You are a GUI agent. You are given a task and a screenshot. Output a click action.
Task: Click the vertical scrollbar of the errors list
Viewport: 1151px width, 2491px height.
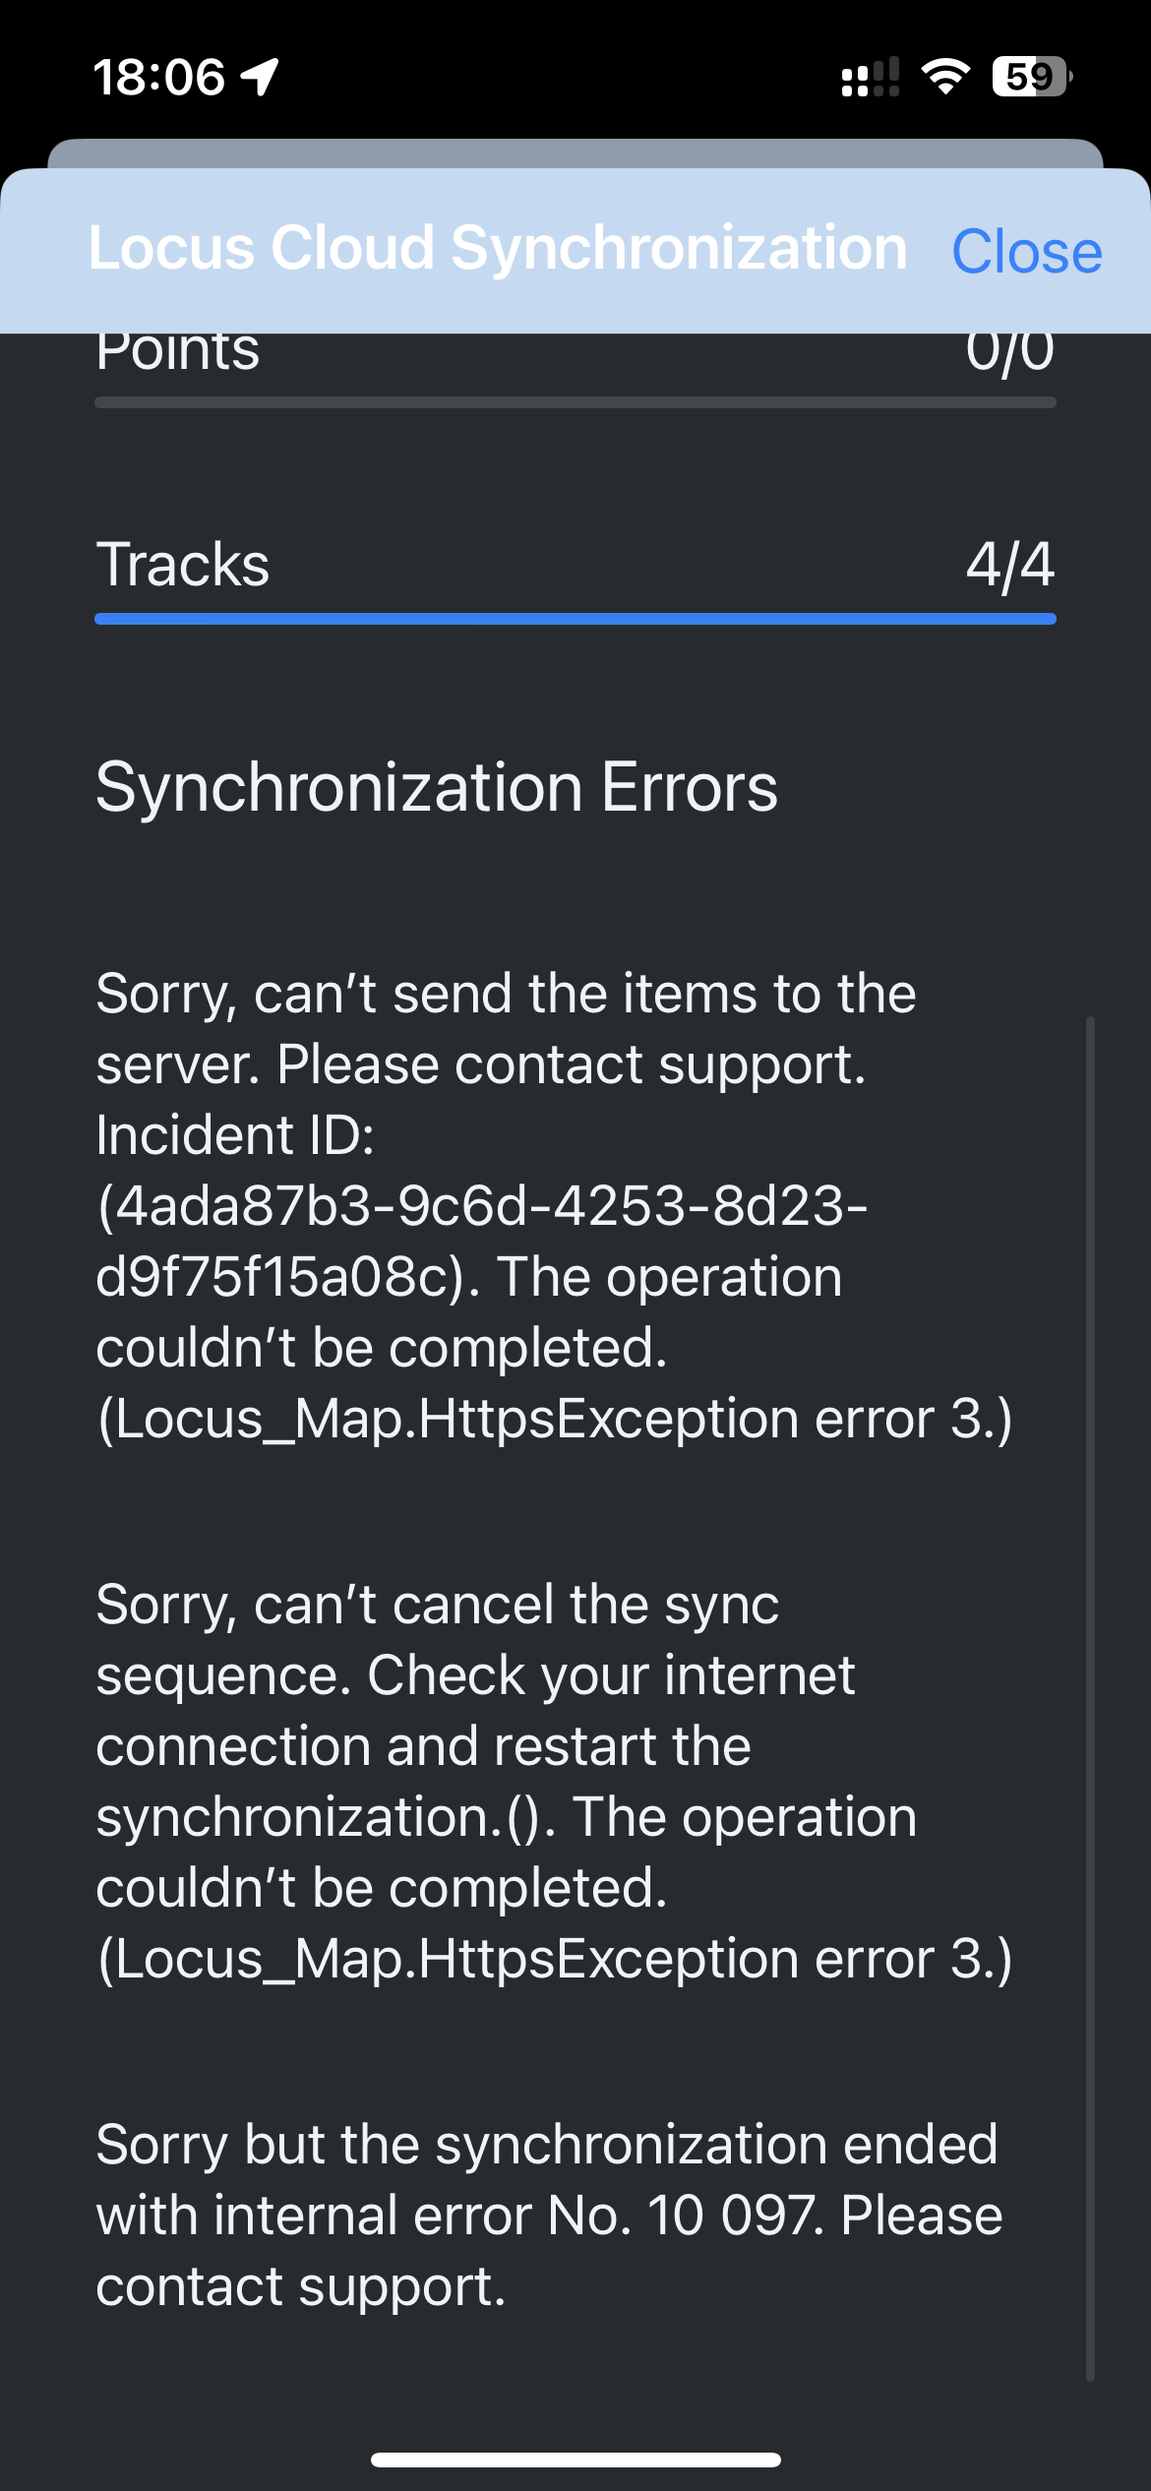1090,1698
